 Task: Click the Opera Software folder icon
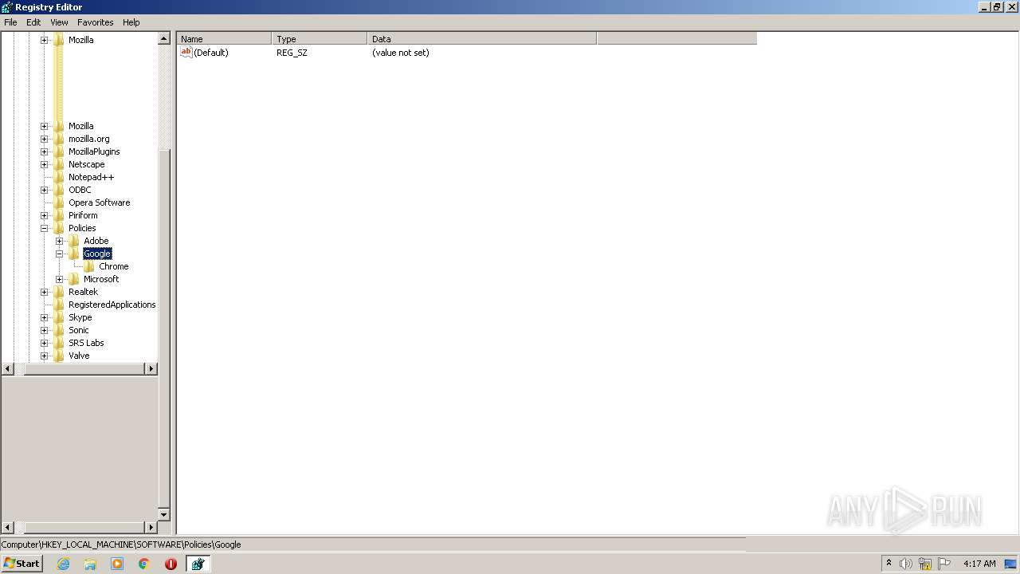[59, 202]
